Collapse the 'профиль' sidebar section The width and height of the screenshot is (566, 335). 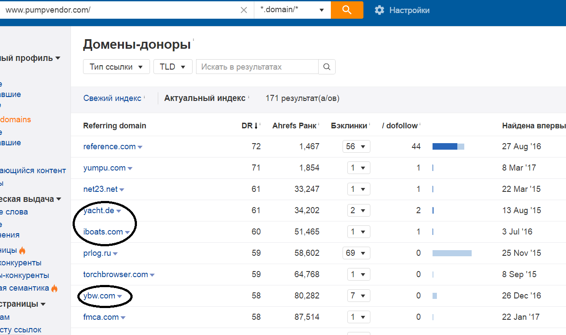pos(58,57)
